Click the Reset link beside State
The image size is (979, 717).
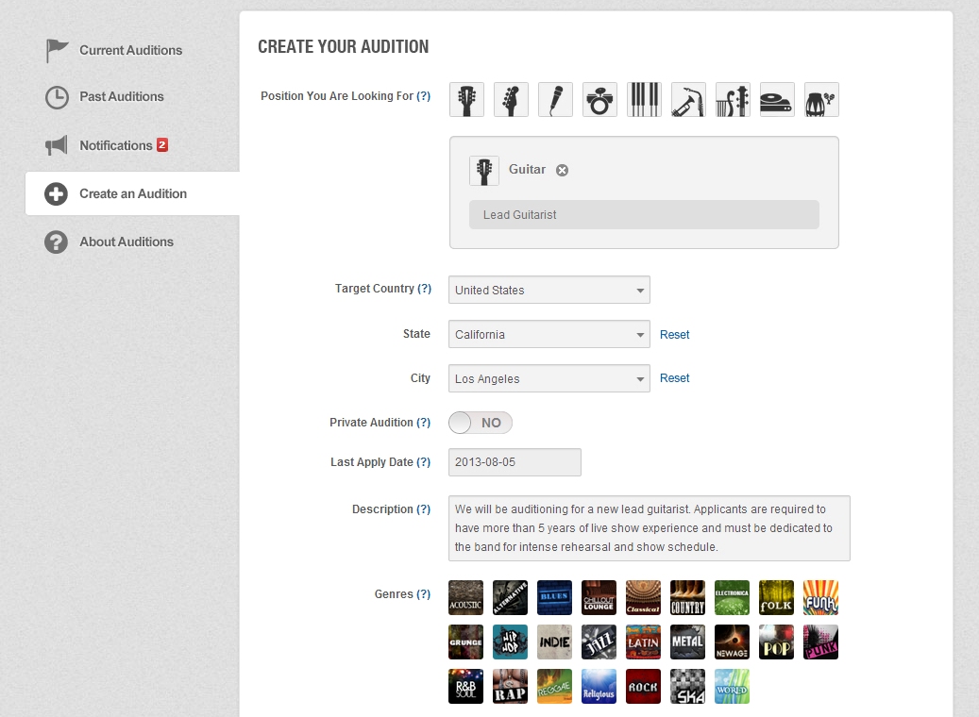tap(674, 335)
